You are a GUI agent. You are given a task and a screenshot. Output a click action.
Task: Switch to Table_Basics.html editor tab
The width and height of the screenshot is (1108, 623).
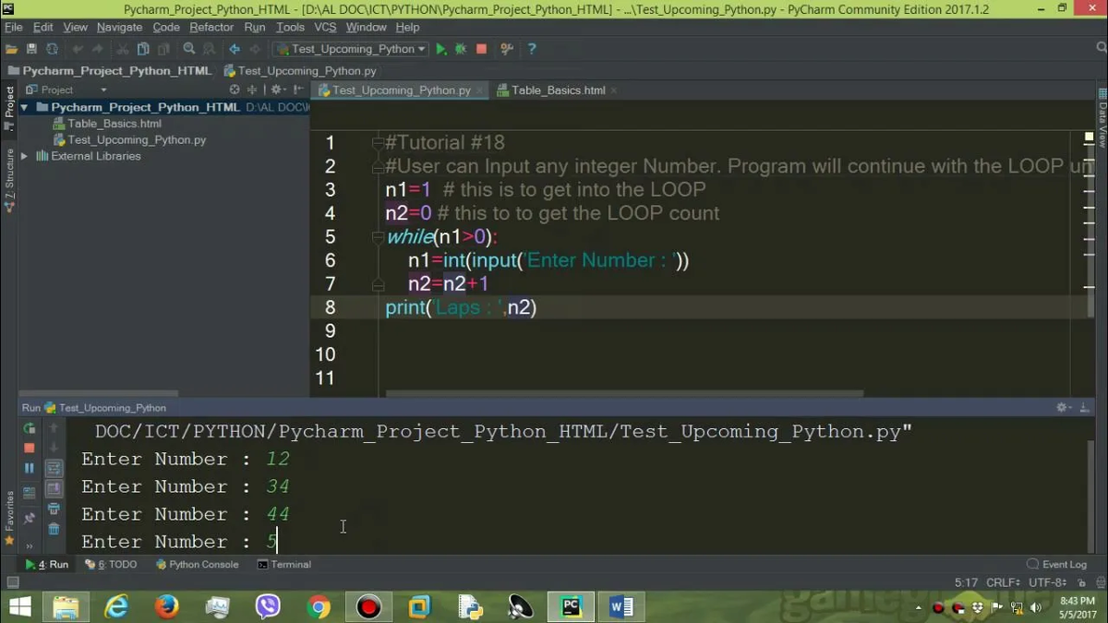pyautogui.click(x=559, y=90)
